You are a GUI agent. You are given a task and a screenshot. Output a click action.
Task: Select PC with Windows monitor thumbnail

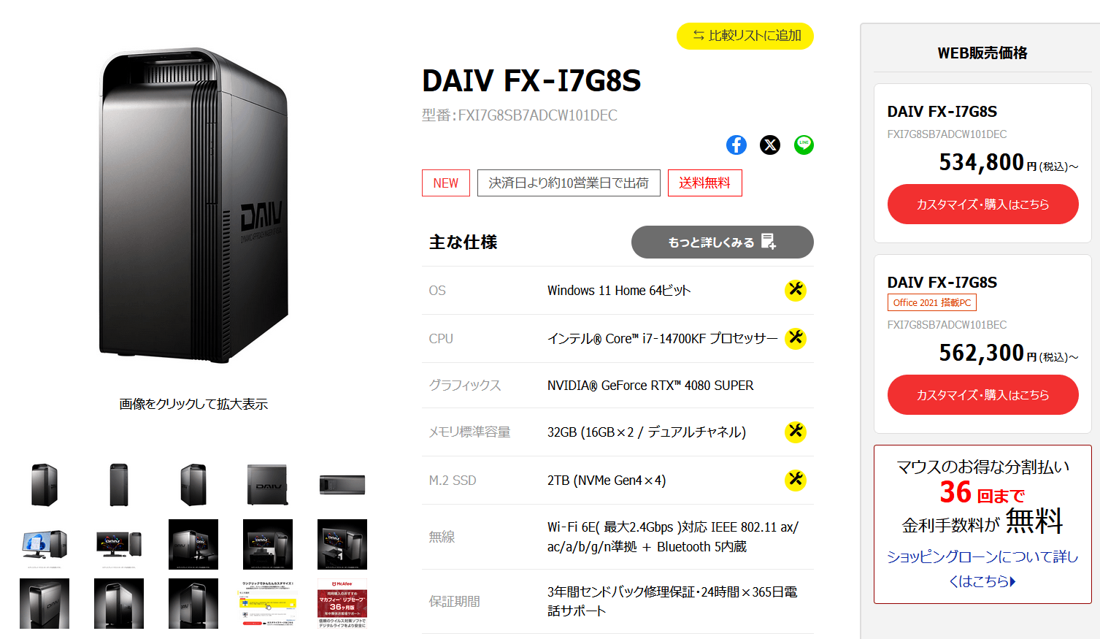[45, 545]
